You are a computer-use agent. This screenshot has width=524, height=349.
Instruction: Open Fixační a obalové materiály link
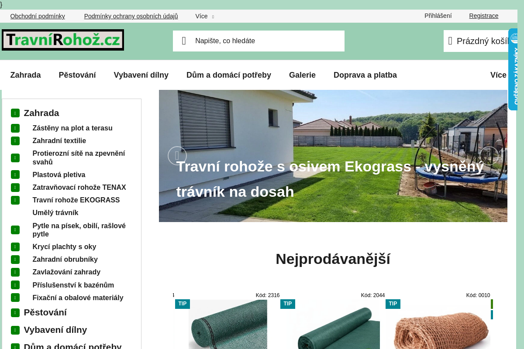pos(78,298)
